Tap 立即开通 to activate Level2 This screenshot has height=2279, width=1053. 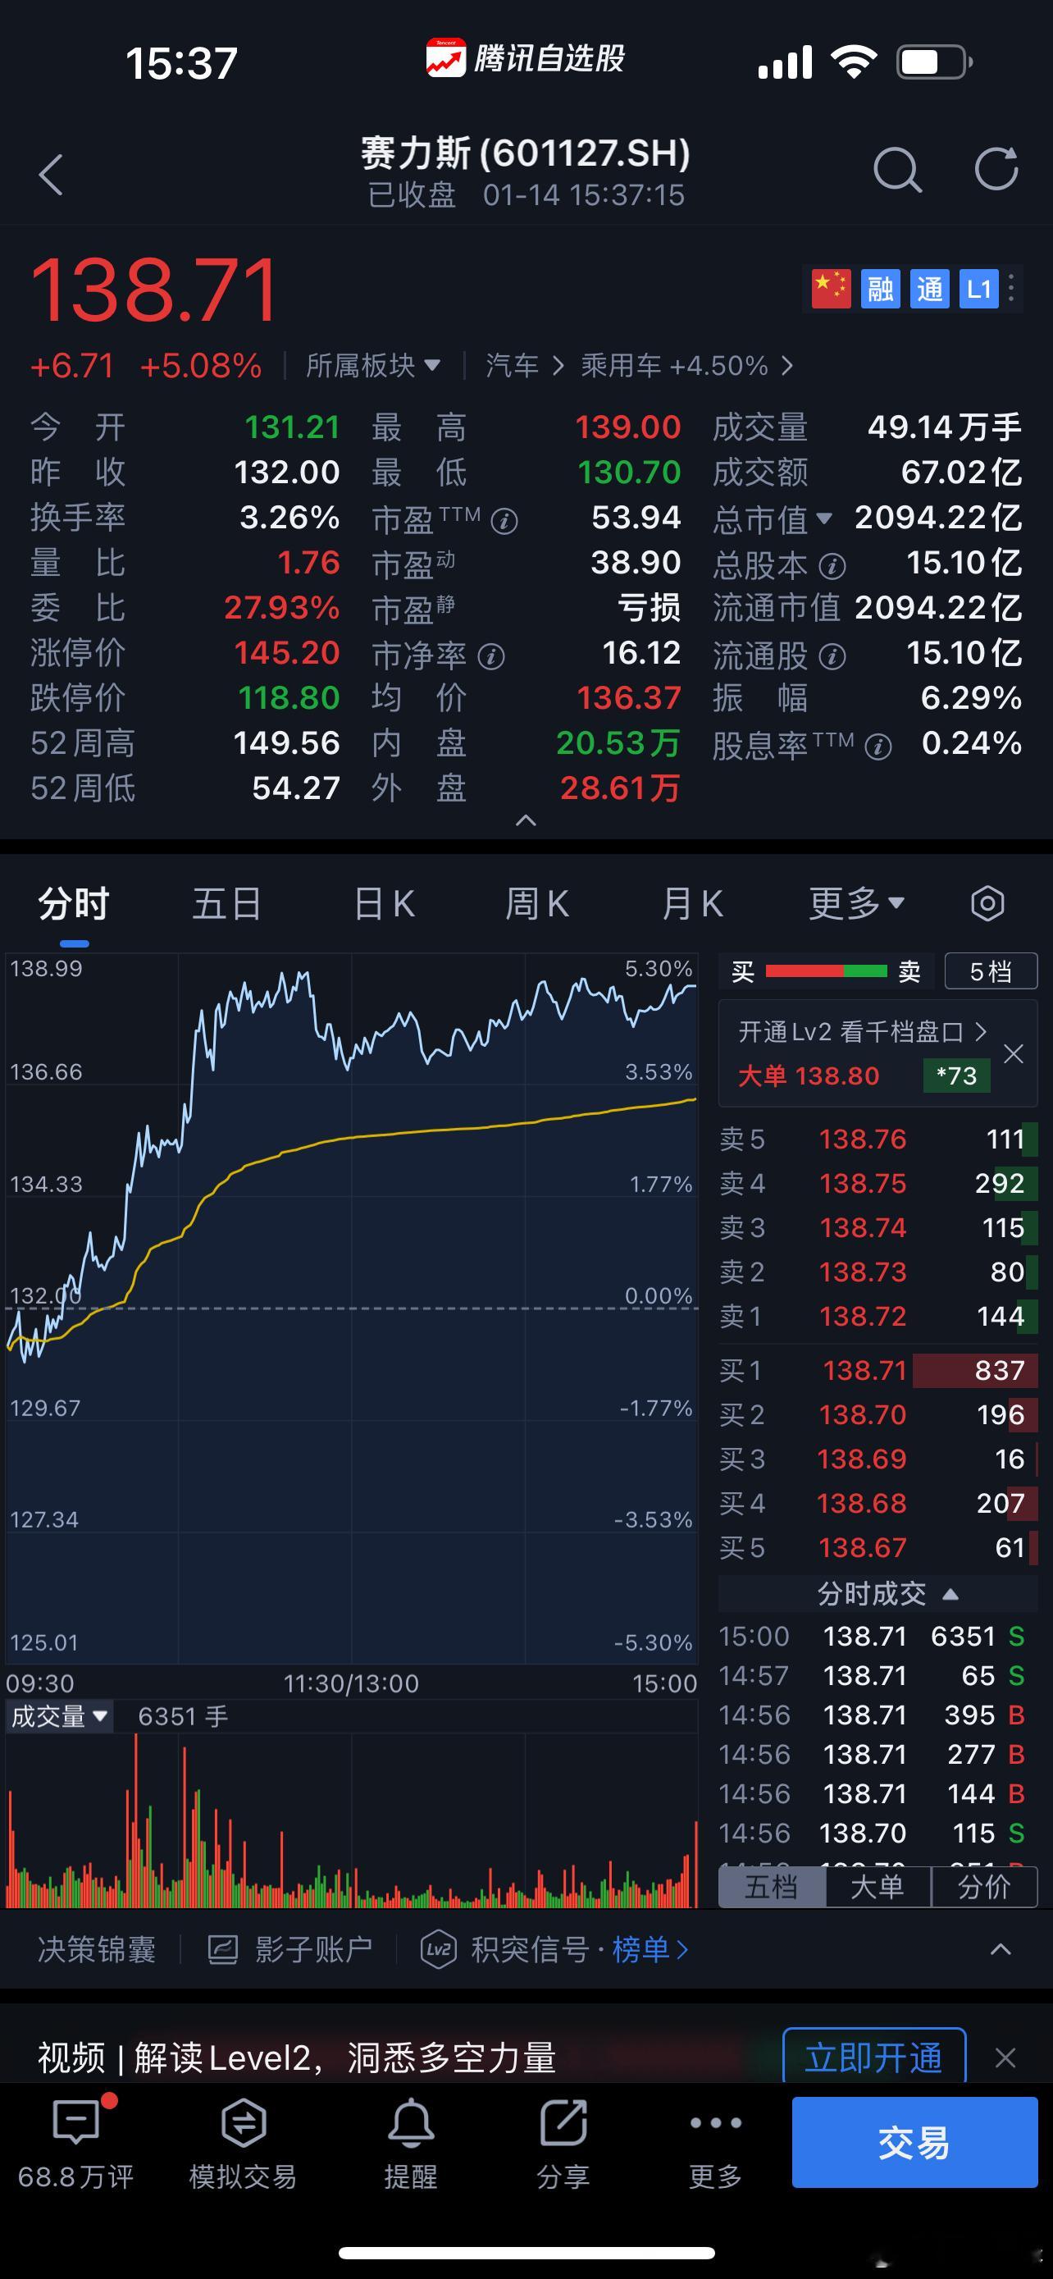point(874,2057)
